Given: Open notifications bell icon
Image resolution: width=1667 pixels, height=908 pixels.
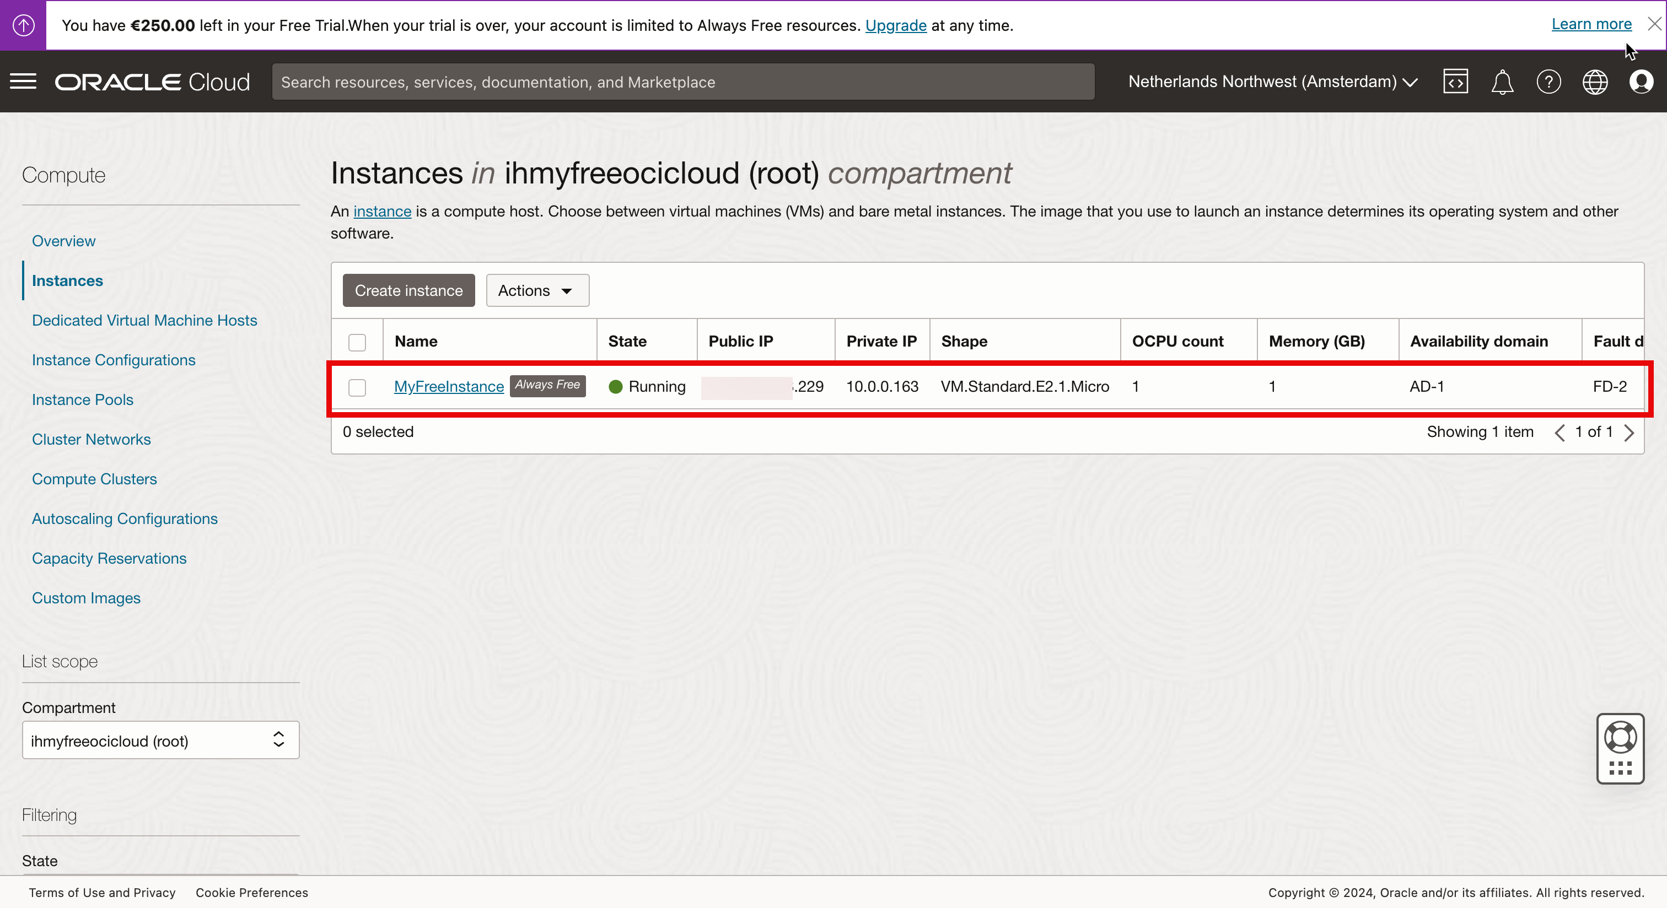Looking at the screenshot, I should (1502, 82).
